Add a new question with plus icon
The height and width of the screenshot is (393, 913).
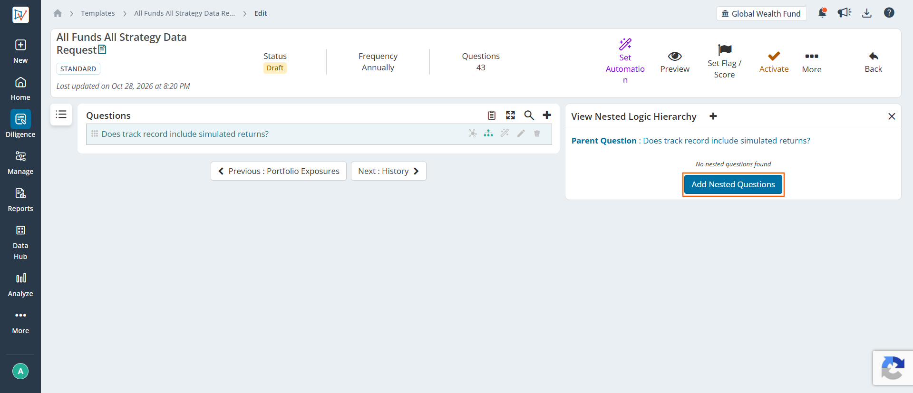547,115
